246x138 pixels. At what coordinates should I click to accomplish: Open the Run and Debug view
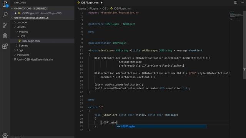pyautogui.click(x=5, y=36)
